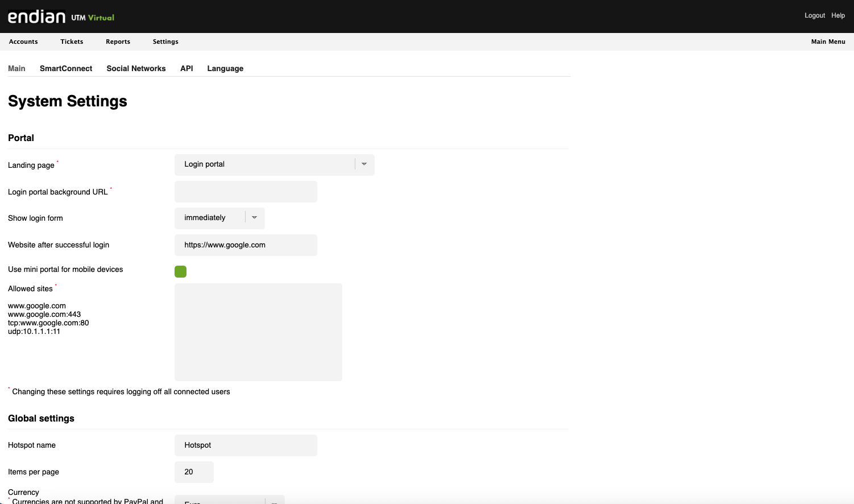Click the Logout link
Screen dimensions: 854x504
click(x=814, y=15)
